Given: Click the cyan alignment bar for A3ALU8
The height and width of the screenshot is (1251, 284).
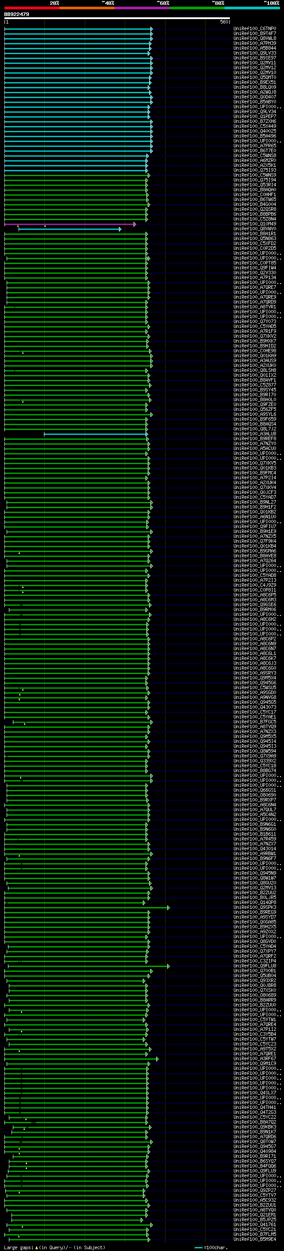Looking at the screenshot, I should [x=96, y=434].
